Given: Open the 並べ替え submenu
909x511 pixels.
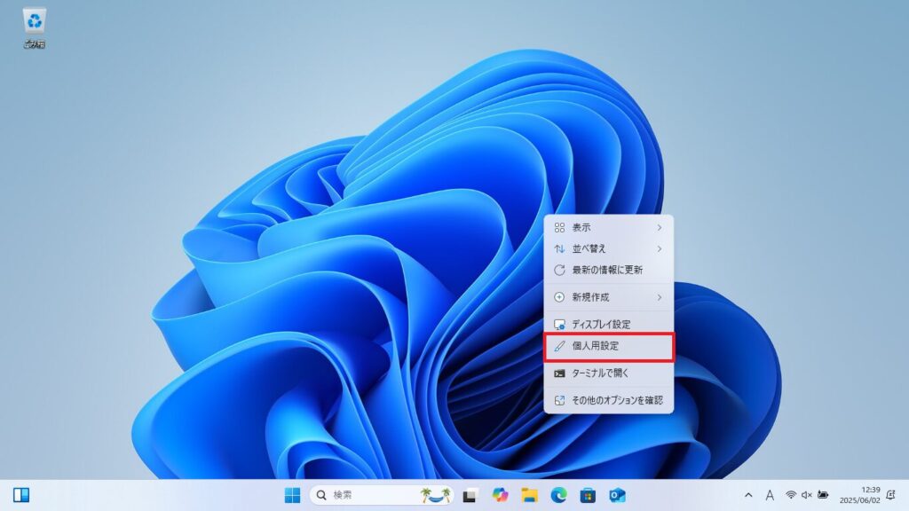Looking at the screenshot, I should coord(609,248).
